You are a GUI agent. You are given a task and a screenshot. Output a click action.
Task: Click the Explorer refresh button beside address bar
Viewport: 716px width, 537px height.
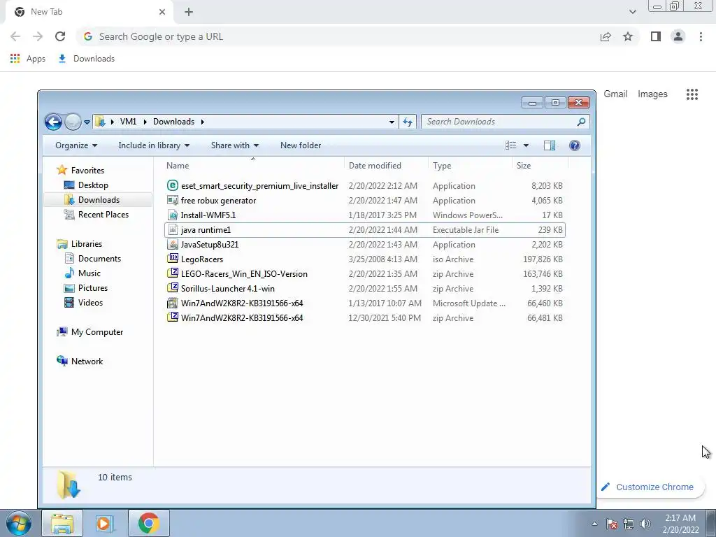408,122
